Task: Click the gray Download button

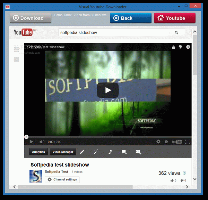Action: [x=31, y=18]
